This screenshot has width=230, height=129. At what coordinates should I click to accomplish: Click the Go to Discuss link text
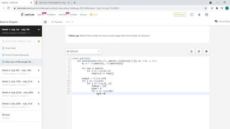224,21
